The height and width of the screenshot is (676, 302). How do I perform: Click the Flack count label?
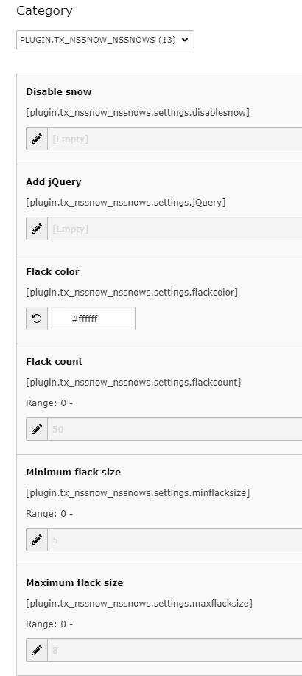click(x=55, y=361)
